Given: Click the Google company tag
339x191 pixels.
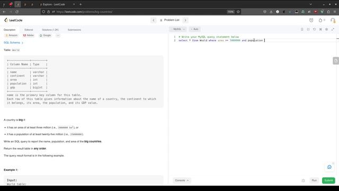Looking at the screenshot, I should (45, 36).
